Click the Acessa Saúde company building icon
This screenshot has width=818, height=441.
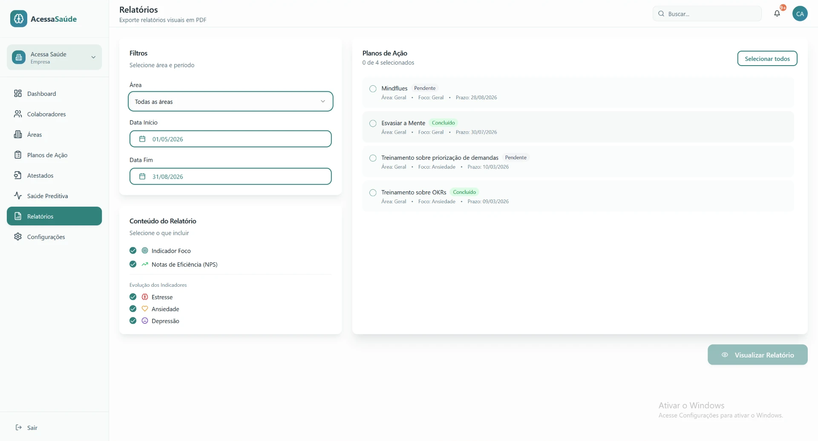[19, 57]
